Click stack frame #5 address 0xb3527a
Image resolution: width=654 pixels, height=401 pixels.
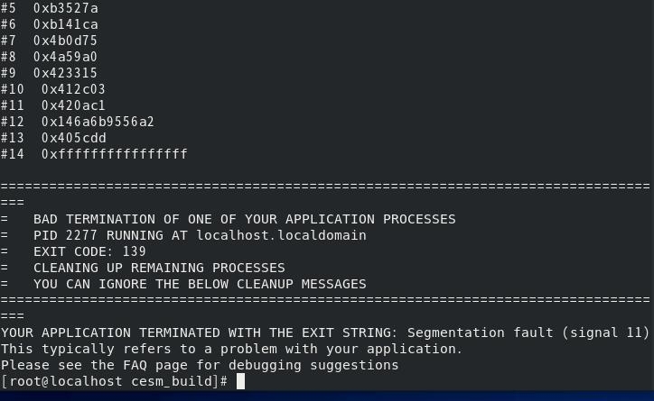(x=66, y=8)
